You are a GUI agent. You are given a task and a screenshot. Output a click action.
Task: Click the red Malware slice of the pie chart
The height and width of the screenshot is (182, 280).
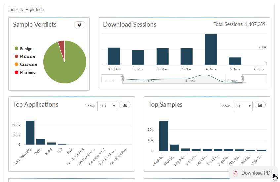coord(61,46)
